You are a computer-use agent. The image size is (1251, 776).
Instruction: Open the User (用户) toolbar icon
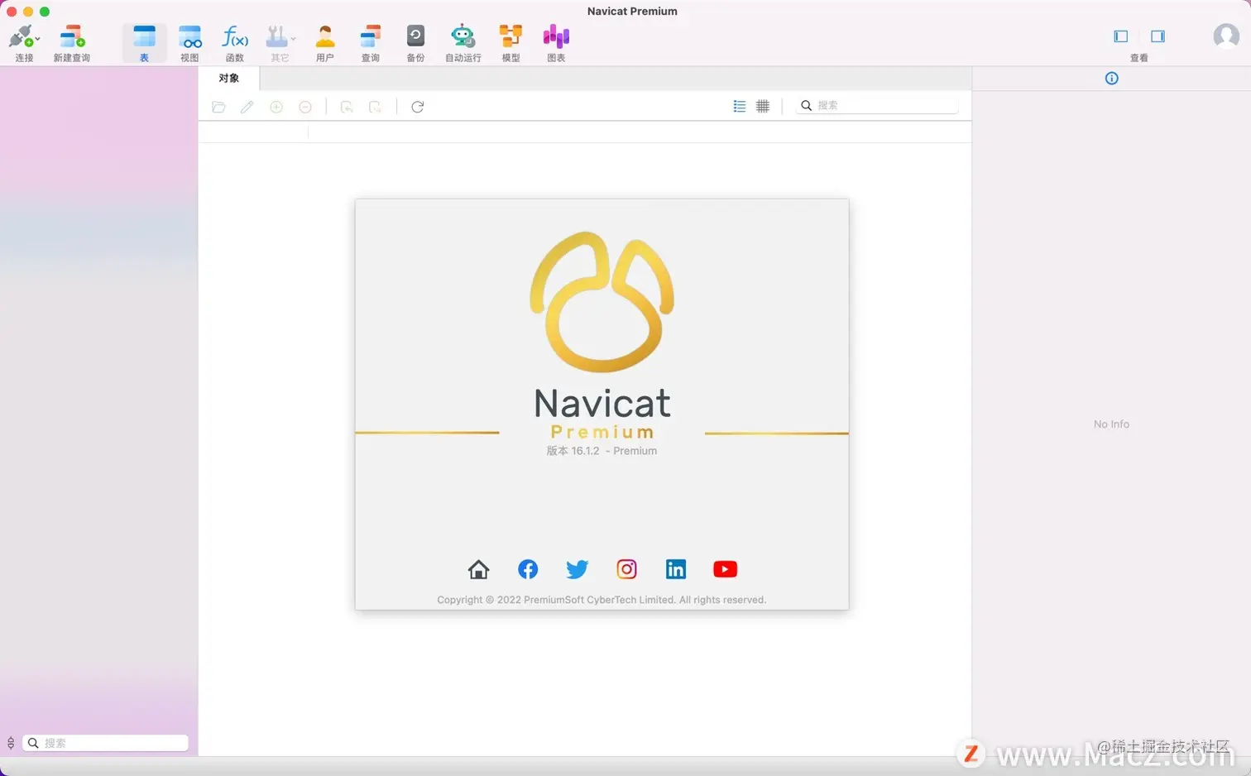click(x=325, y=37)
